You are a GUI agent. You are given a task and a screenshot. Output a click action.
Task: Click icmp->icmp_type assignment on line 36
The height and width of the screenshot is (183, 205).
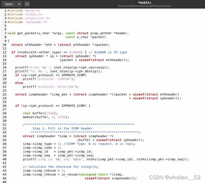pos(42,144)
